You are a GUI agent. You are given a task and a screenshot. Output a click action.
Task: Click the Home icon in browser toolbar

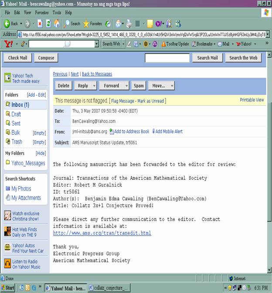[x=56, y=24]
